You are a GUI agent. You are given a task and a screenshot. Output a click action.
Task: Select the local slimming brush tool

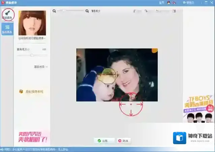pos(7,14)
